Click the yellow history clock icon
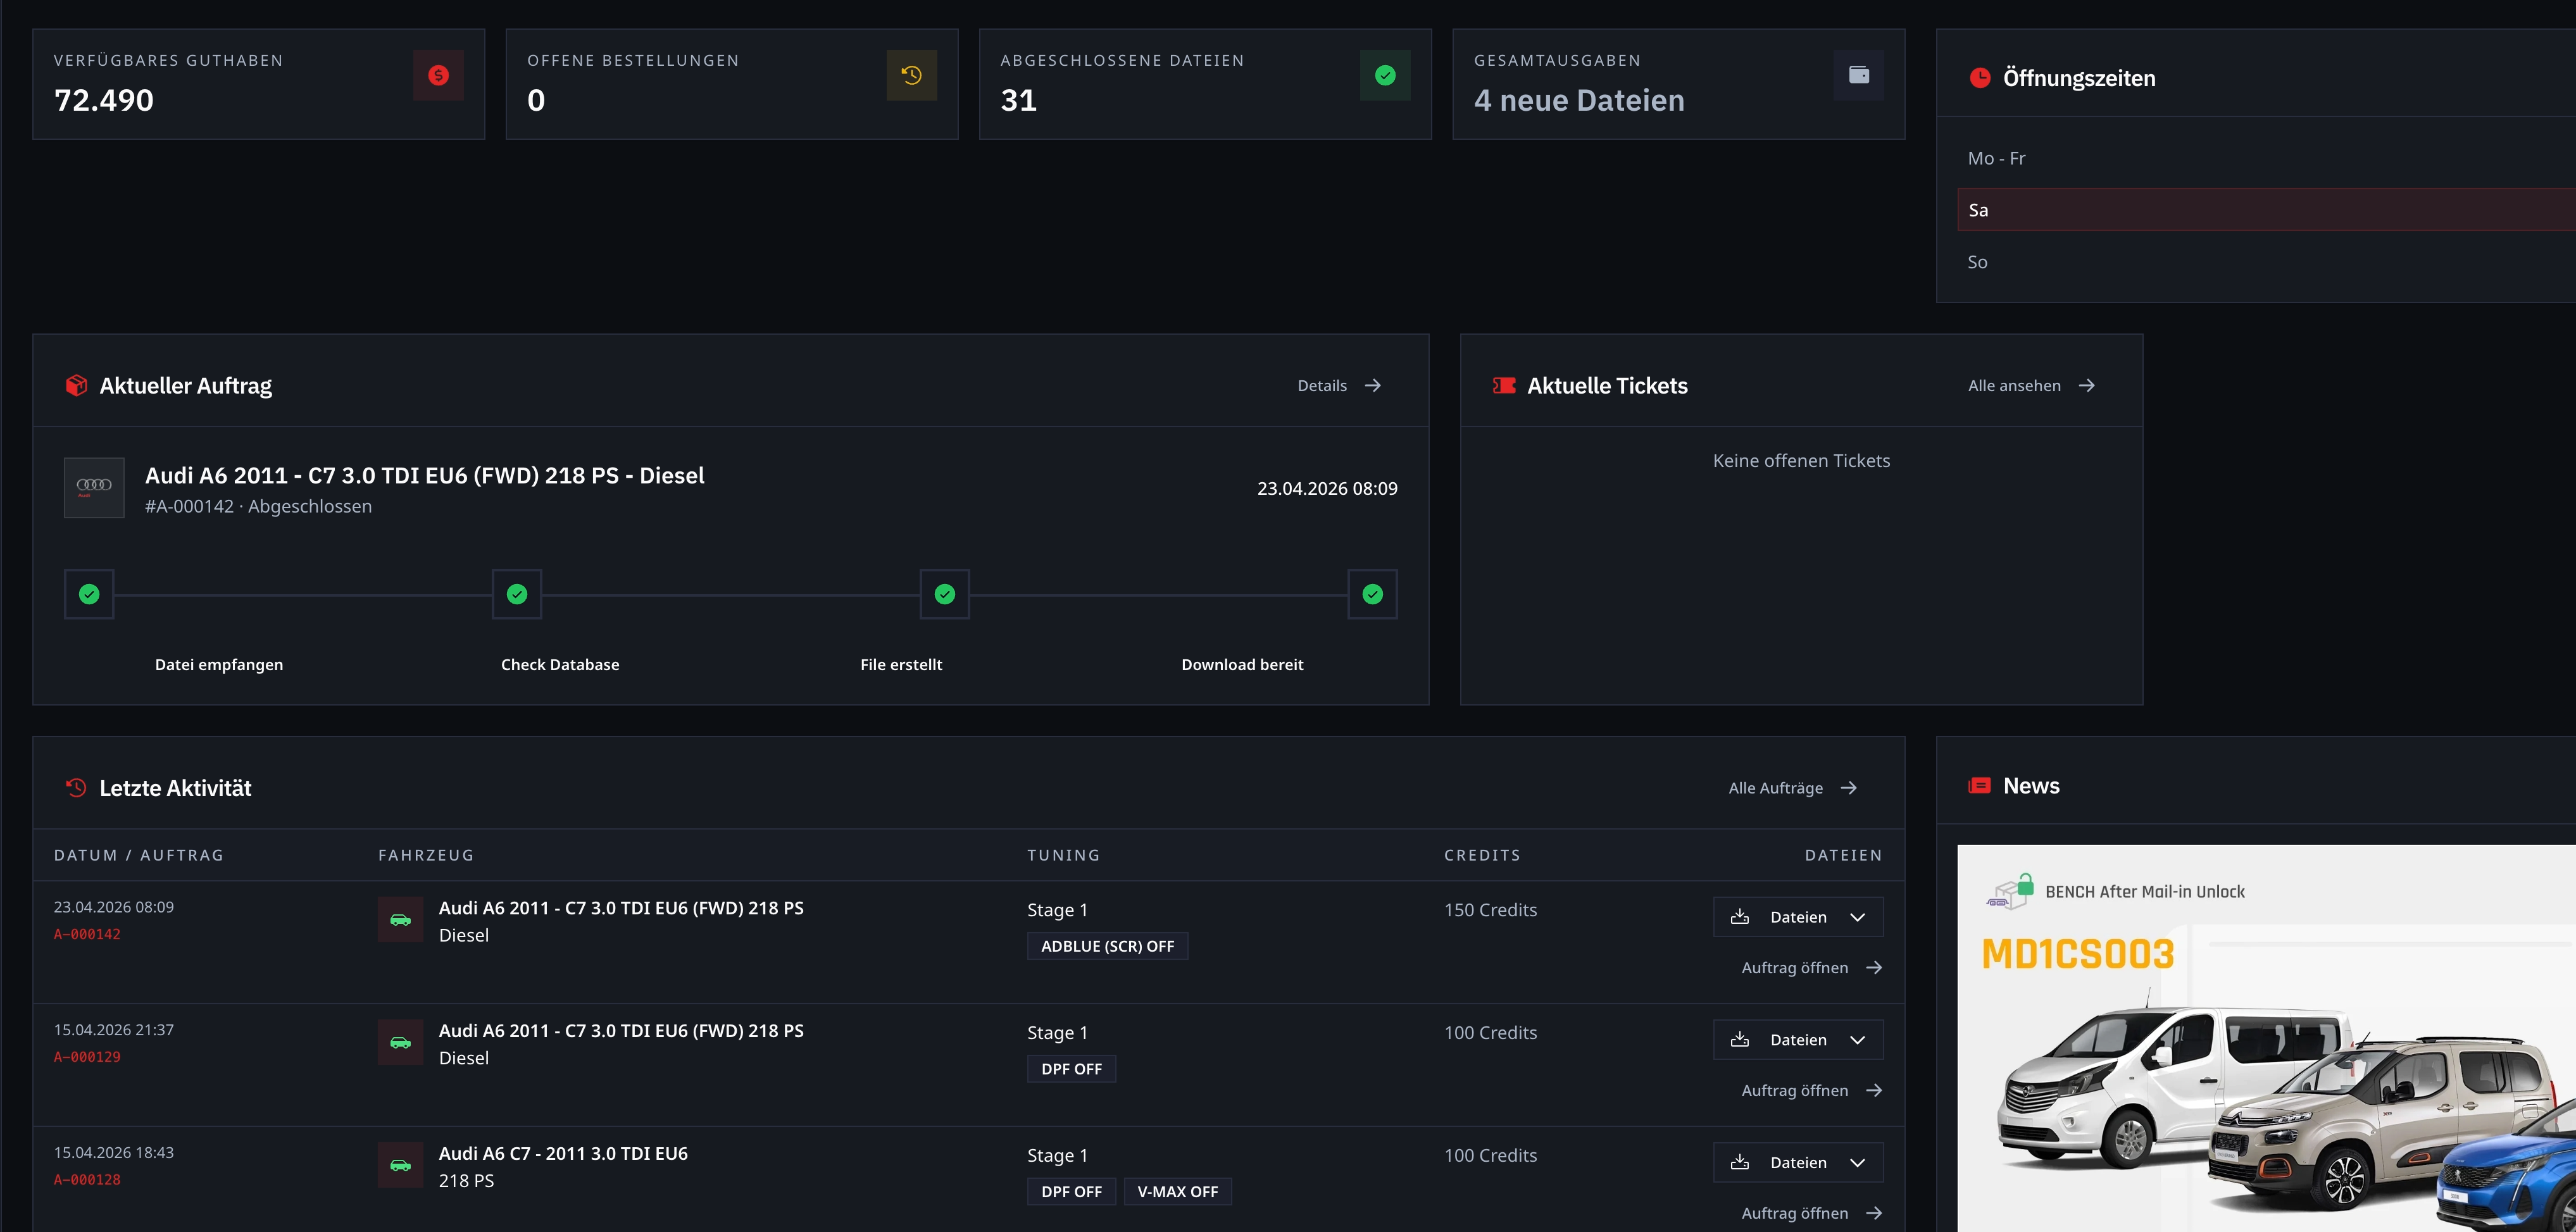Viewport: 2576px width, 1232px height. 911,75
